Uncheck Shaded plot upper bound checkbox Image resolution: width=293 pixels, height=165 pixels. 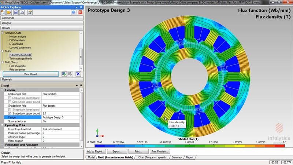10,113
